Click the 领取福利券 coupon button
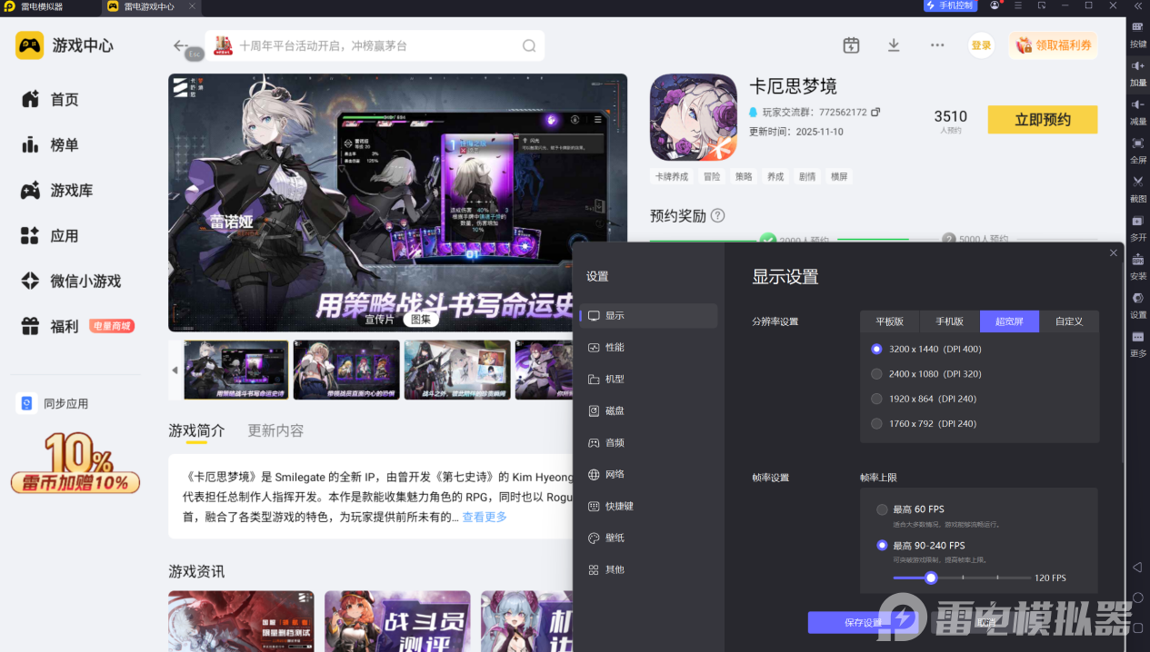 point(1053,45)
